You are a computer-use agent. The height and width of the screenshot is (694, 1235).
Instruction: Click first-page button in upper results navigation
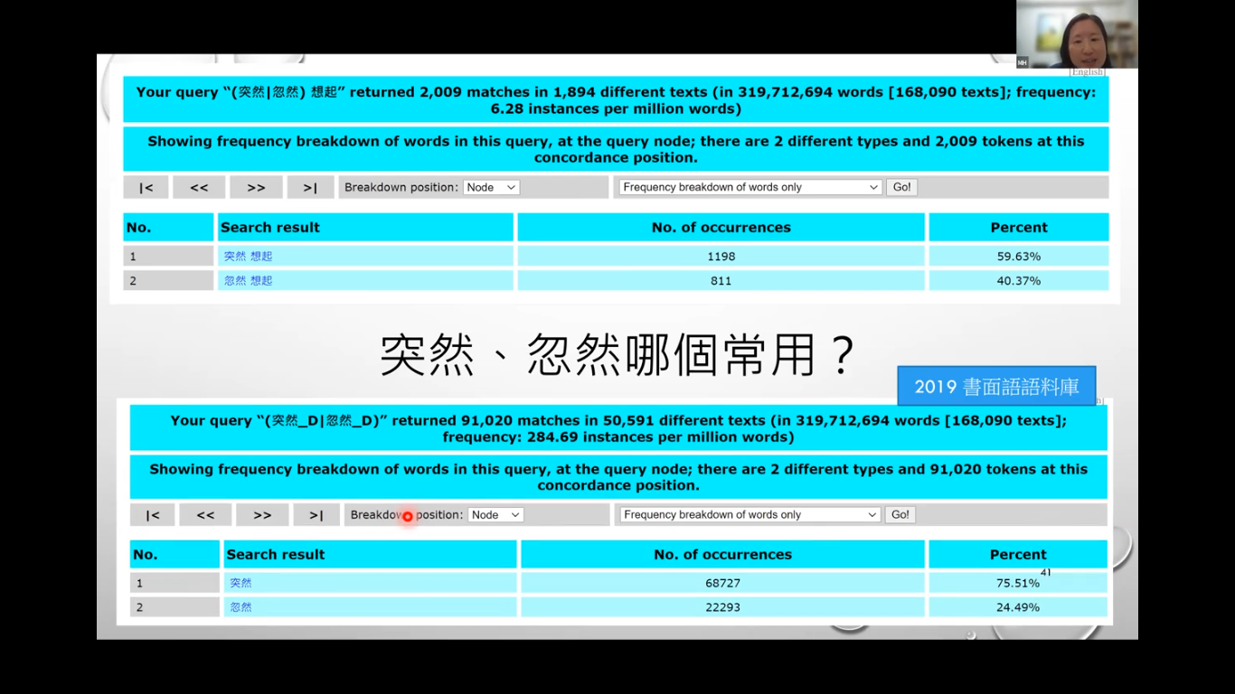(x=146, y=187)
